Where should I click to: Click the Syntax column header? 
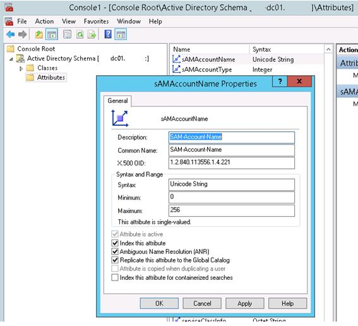click(x=287, y=49)
